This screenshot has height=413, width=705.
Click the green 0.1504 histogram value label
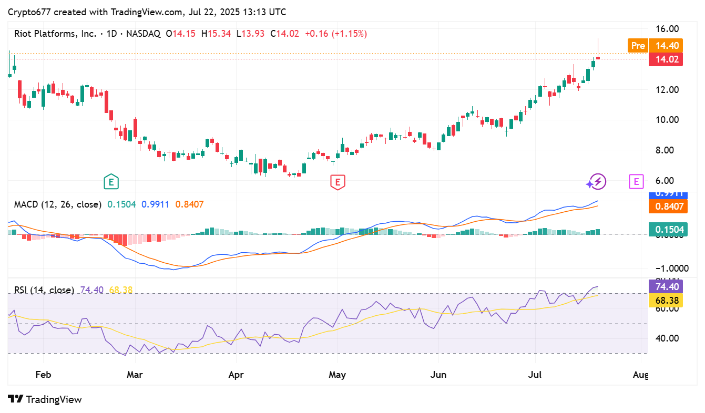pos(669,230)
